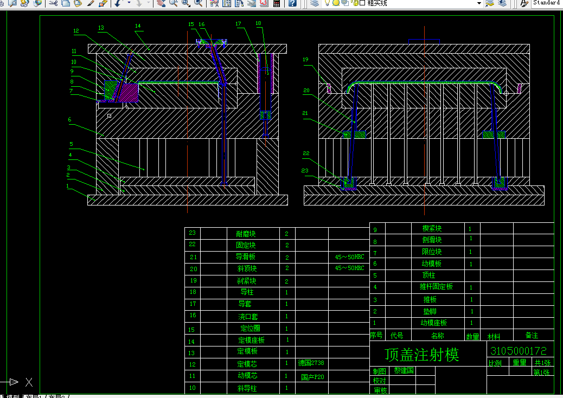Click Make Object's Layer Current icon
This screenshot has width=563, height=398.
pos(490,3)
